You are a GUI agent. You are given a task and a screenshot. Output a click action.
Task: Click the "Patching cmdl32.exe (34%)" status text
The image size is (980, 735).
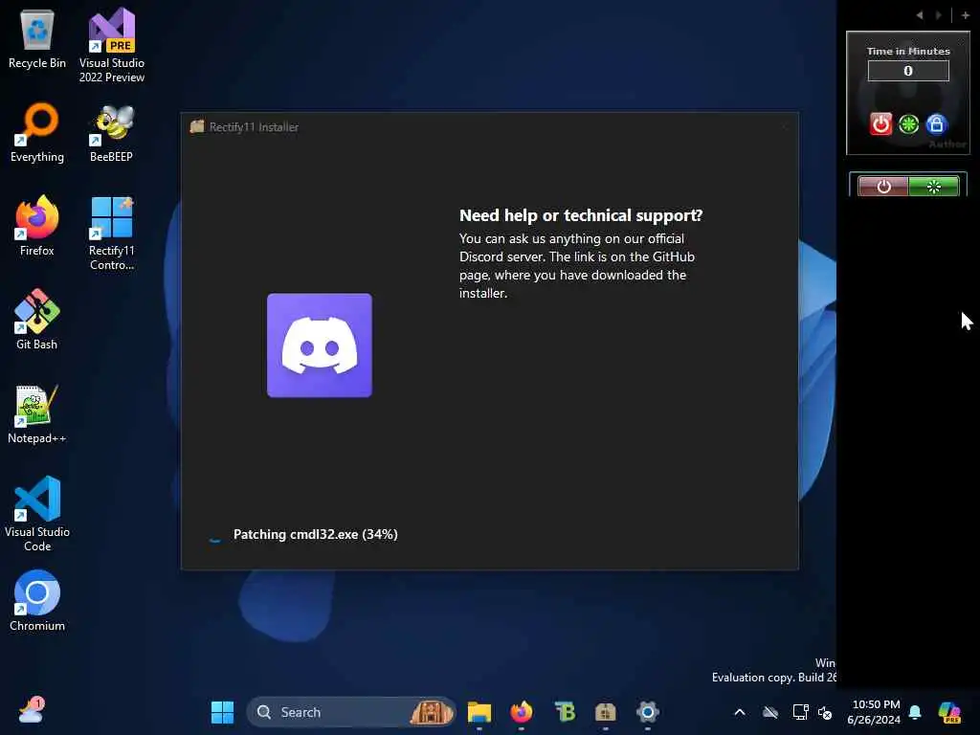point(316,534)
